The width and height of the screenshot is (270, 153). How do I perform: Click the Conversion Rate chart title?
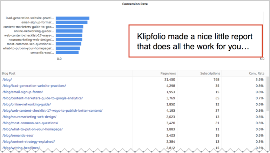pos(135,4)
